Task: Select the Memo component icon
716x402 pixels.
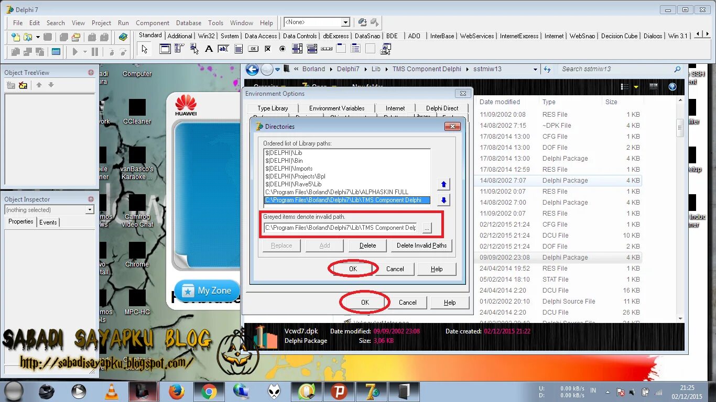Action: [x=238, y=49]
